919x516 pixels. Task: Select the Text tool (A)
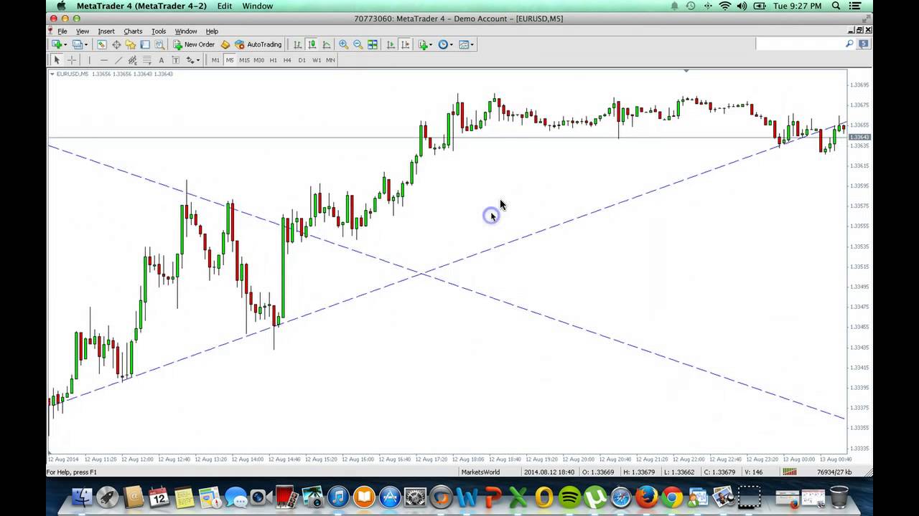pos(162,60)
